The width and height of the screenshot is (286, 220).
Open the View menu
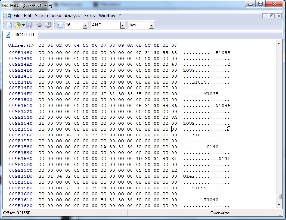pos(56,16)
